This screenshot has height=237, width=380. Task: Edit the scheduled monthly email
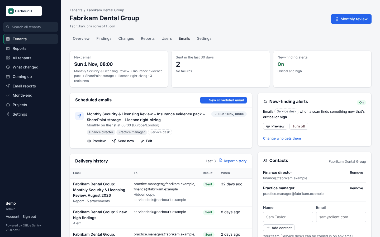pyautogui.click(x=146, y=141)
